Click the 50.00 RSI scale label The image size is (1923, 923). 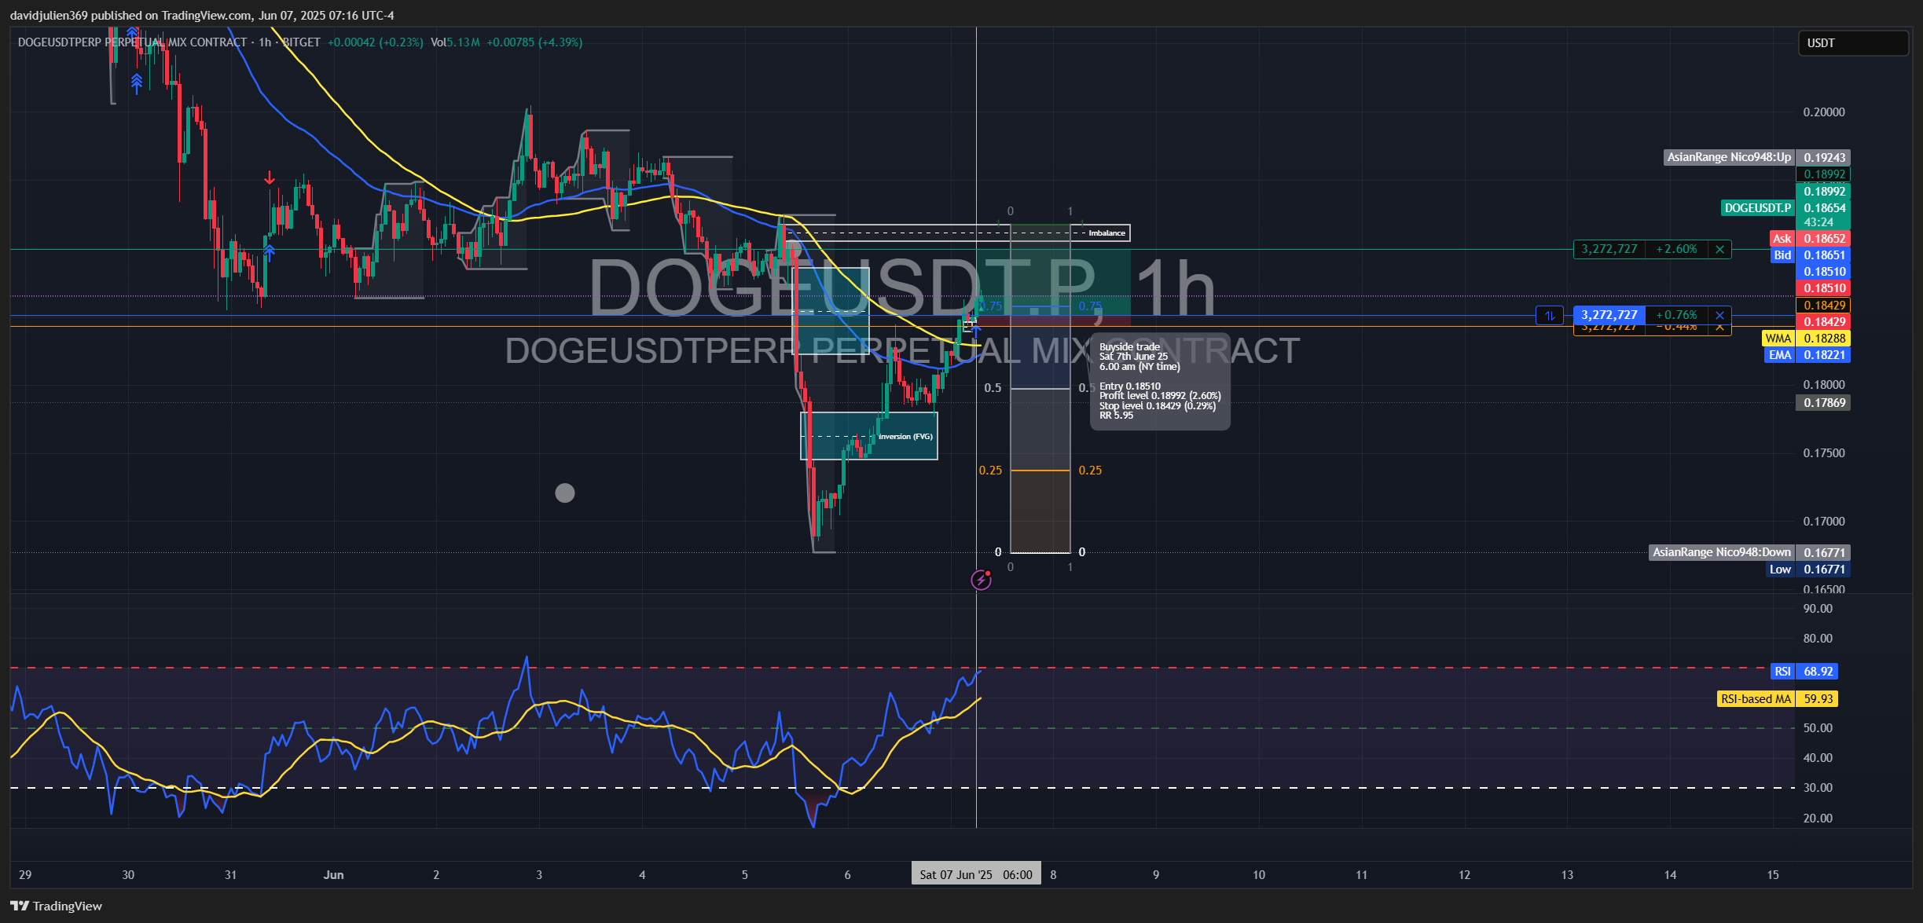1818,728
